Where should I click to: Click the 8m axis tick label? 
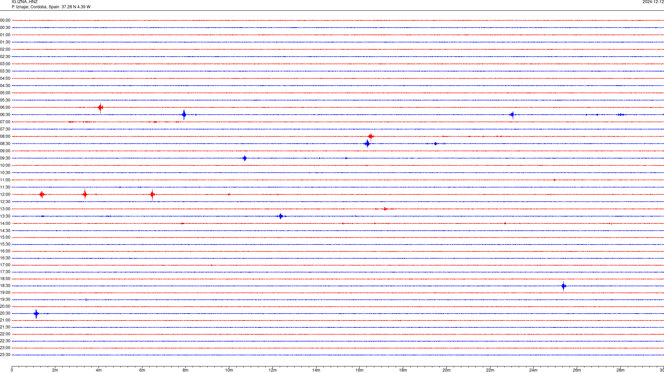coord(186,370)
